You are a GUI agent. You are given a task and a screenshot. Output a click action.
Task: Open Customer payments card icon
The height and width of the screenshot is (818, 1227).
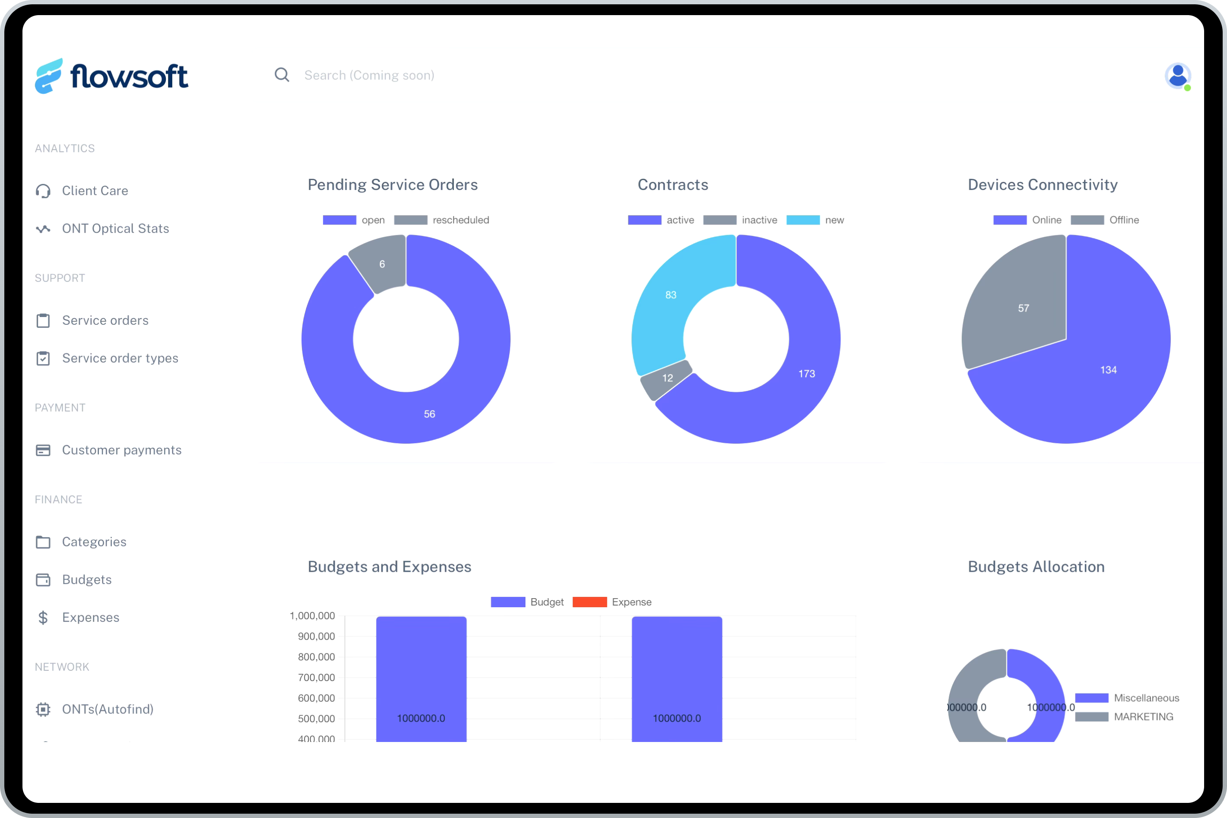click(x=43, y=450)
